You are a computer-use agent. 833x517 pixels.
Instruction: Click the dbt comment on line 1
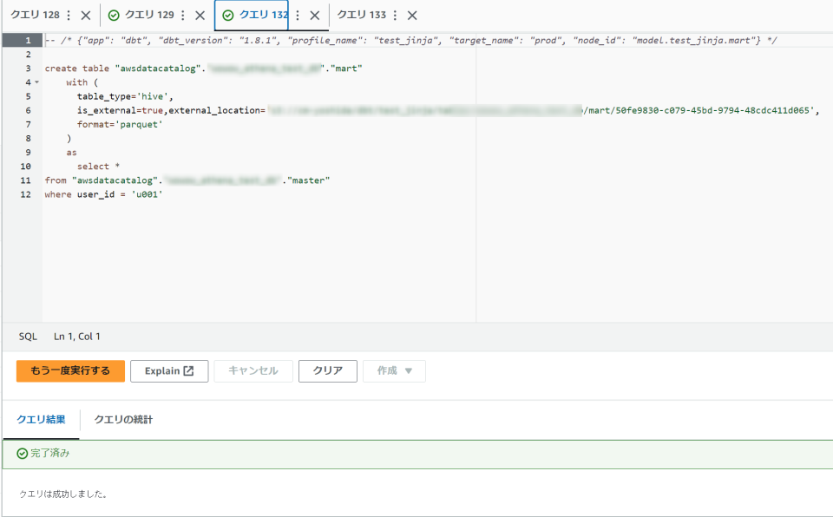tap(411, 41)
